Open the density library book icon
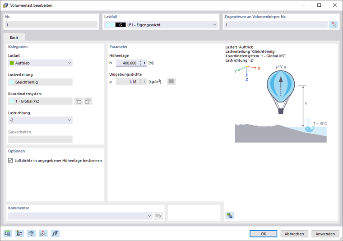This screenshot has width=343, height=241. tap(171, 82)
